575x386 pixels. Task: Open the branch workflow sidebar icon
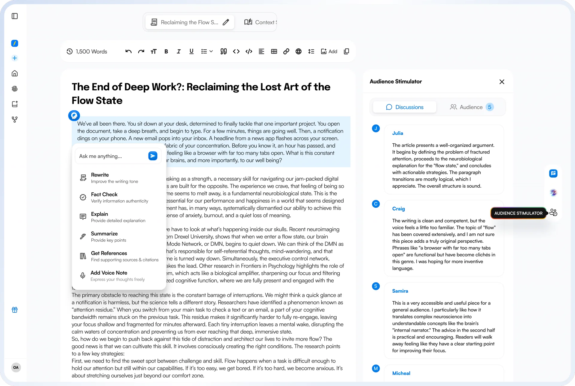coord(15,120)
